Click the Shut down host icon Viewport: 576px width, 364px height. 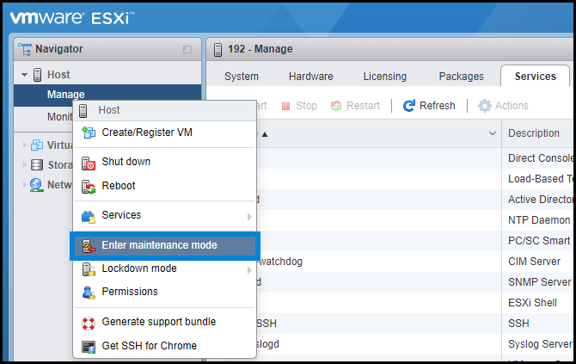point(89,163)
